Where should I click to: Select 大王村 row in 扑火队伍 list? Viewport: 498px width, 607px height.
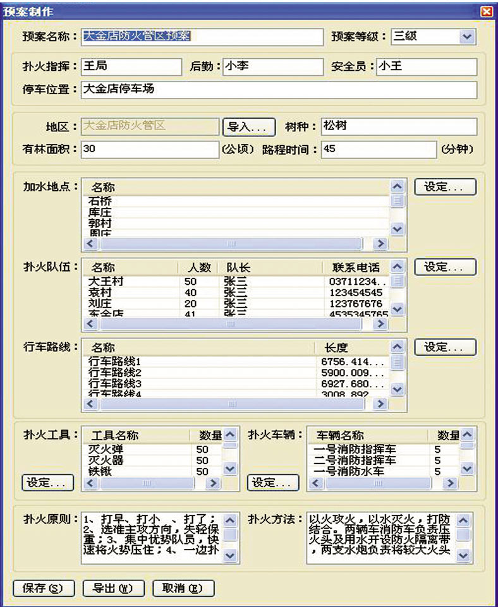236,282
